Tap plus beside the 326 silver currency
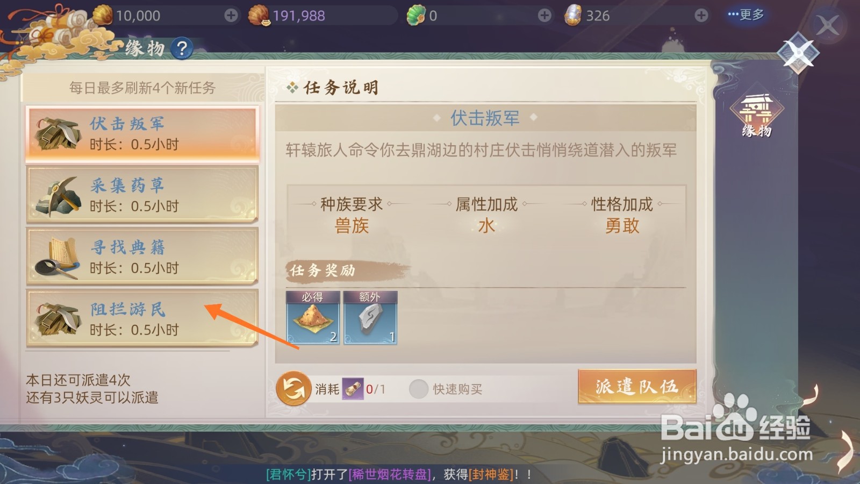 click(701, 16)
